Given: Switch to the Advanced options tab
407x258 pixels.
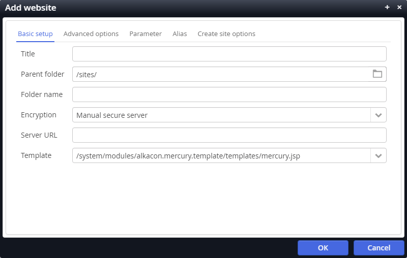Looking at the screenshot, I should pos(91,34).
